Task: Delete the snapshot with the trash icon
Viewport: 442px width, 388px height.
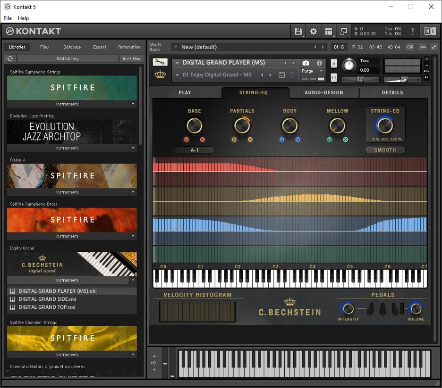Action: pos(292,75)
